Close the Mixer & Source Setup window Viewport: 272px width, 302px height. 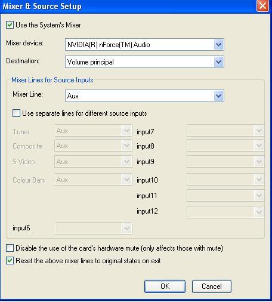(262, 6)
